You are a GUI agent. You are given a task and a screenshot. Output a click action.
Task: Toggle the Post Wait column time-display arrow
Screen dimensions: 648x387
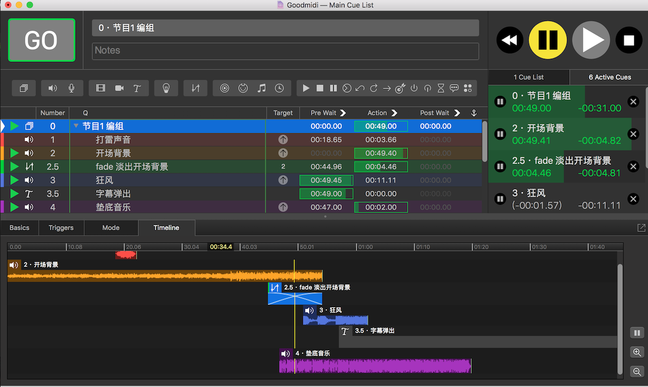pos(457,113)
